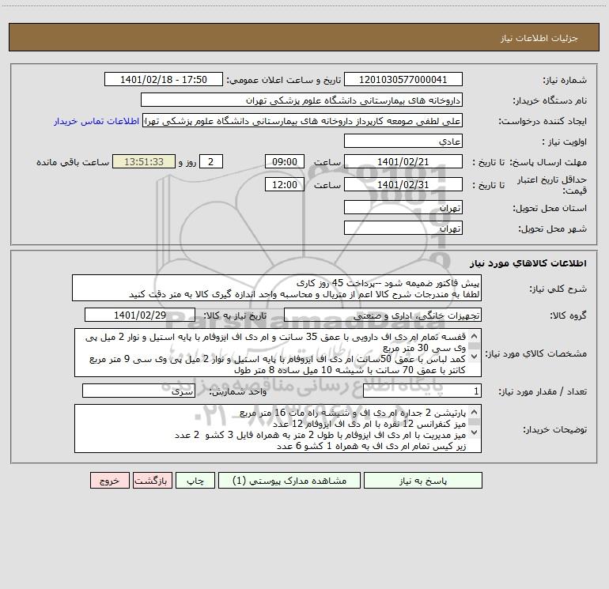Click price validity date 1401/02/31

coord(403,184)
